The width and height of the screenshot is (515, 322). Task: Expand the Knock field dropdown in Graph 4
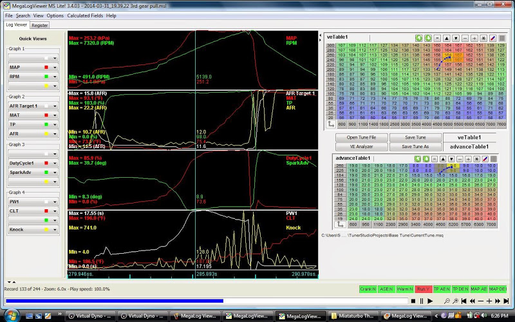click(56, 229)
